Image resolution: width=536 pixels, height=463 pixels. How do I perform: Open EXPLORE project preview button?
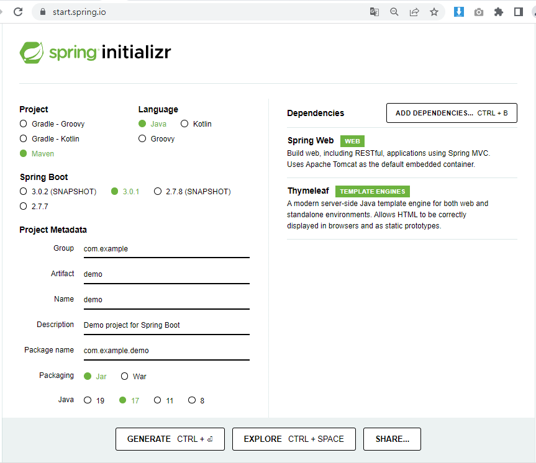(294, 439)
